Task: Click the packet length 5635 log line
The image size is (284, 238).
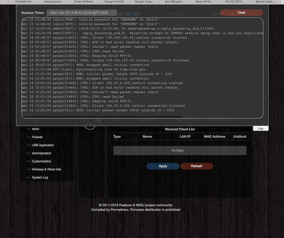Action: tap(97, 74)
